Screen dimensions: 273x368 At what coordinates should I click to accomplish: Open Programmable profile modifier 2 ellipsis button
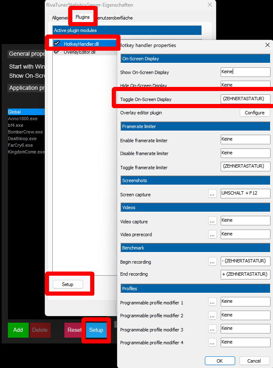[x=212, y=316]
